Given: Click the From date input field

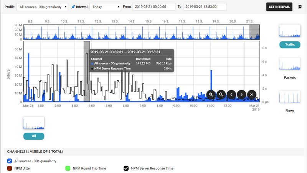Looking at the screenshot, I should pyautogui.click(x=153, y=7).
